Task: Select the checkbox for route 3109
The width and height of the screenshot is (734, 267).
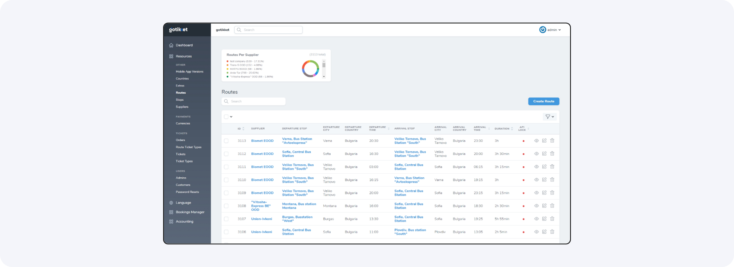Action: pyautogui.click(x=226, y=193)
